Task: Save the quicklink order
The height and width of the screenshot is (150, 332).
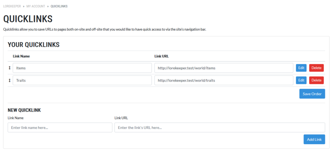Action: click(312, 94)
